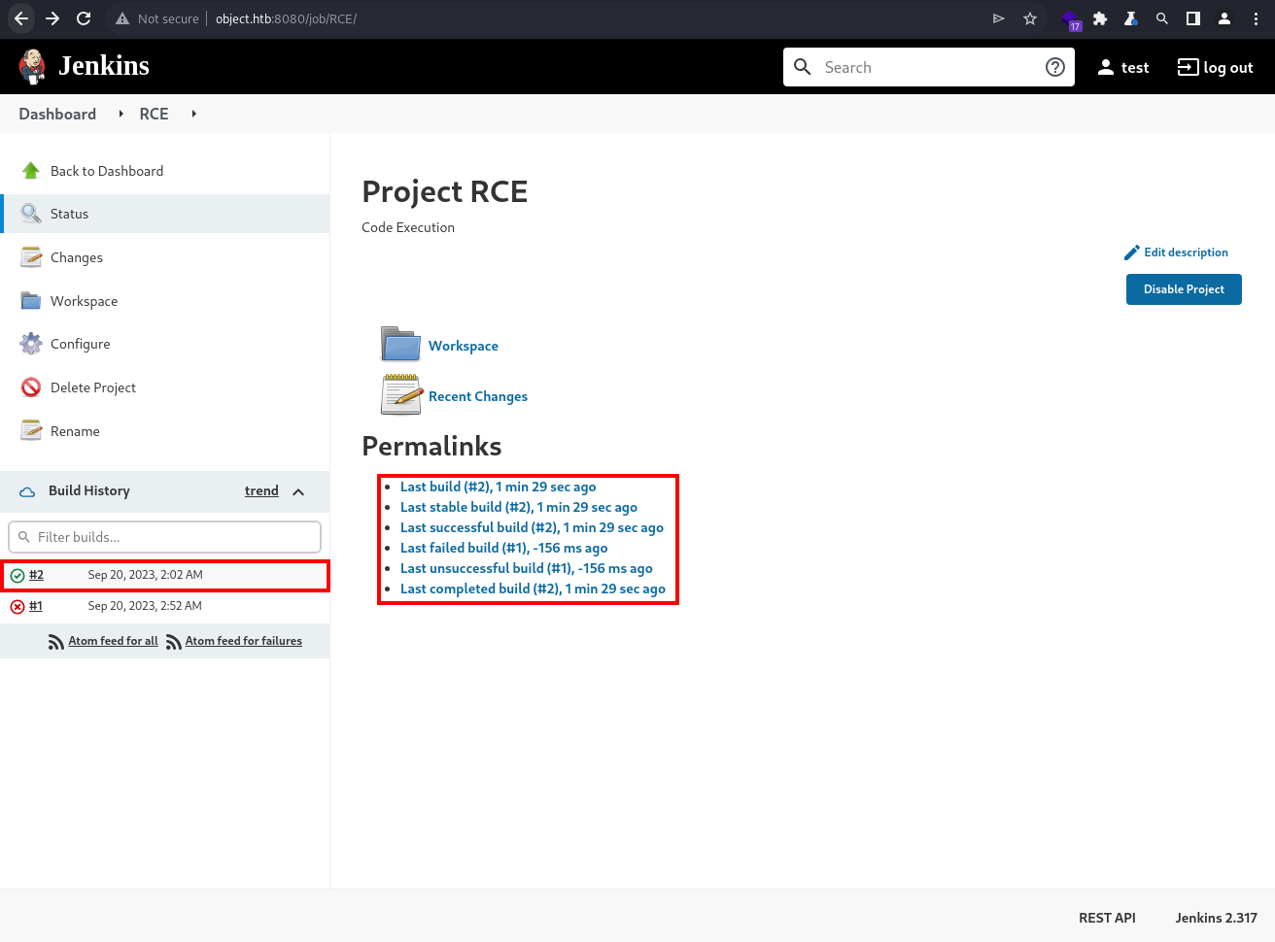Go Back to Dashboard

pos(107,171)
